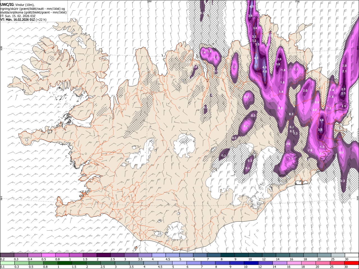Click the 0.1 label in the rain legend

[x=2, y=267]
